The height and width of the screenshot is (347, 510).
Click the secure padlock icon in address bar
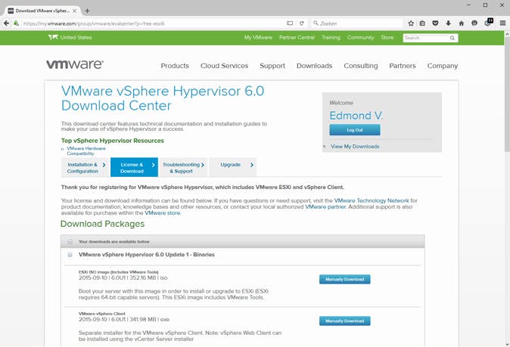click(x=16, y=23)
